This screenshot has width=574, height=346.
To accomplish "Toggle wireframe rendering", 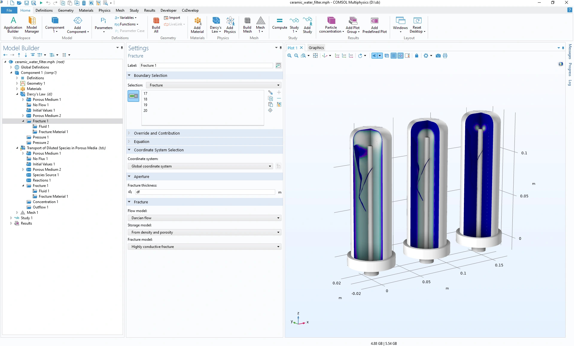I will tap(387, 56).
